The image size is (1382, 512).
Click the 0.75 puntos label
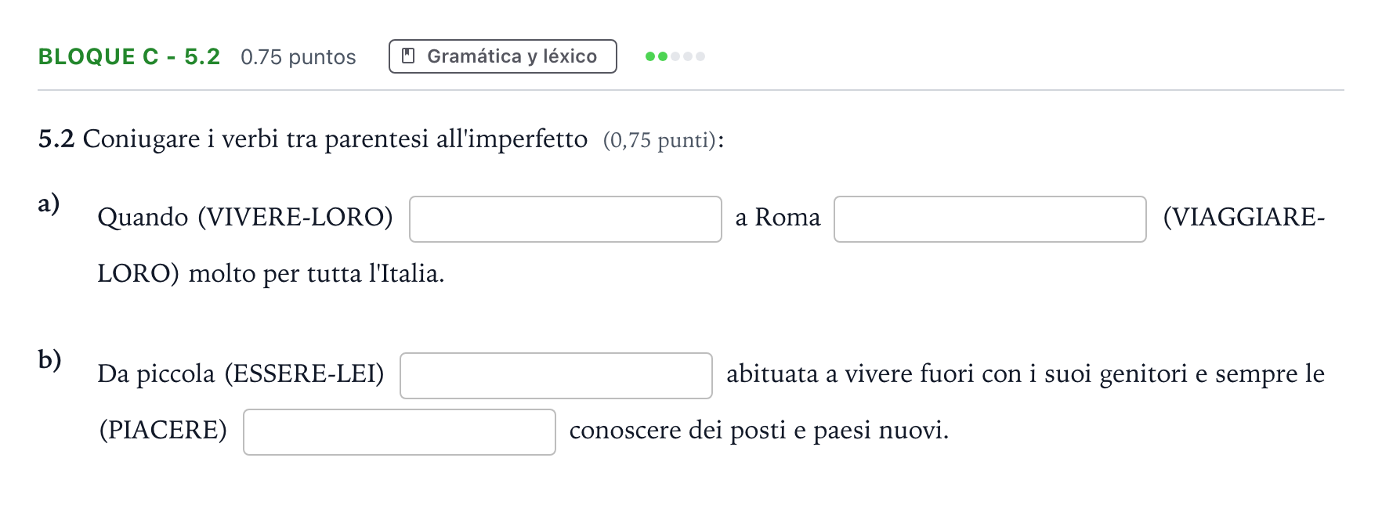[x=298, y=57]
